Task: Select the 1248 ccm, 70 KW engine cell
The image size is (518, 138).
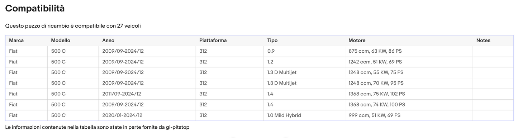Action: tap(409, 83)
